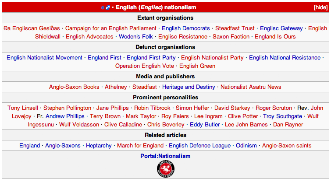Screen dimensions: 331x182
Task: Follow the Woden's Folk link
Action: [136, 37]
